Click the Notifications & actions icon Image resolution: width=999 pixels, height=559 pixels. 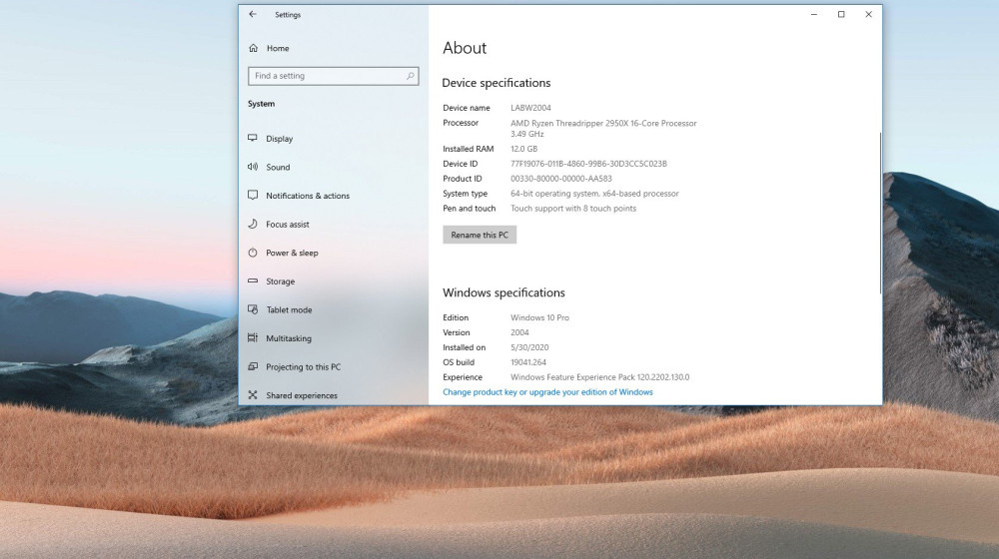tap(253, 196)
